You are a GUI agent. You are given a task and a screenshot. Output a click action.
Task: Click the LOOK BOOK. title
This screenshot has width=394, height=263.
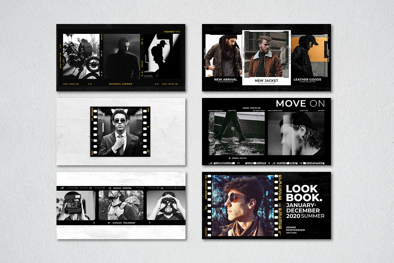click(x=304, y=193)
